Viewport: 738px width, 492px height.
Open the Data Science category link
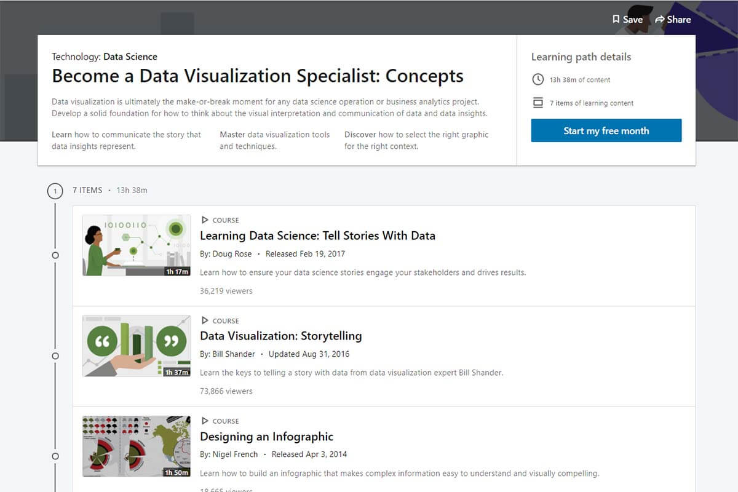[130, 57]
